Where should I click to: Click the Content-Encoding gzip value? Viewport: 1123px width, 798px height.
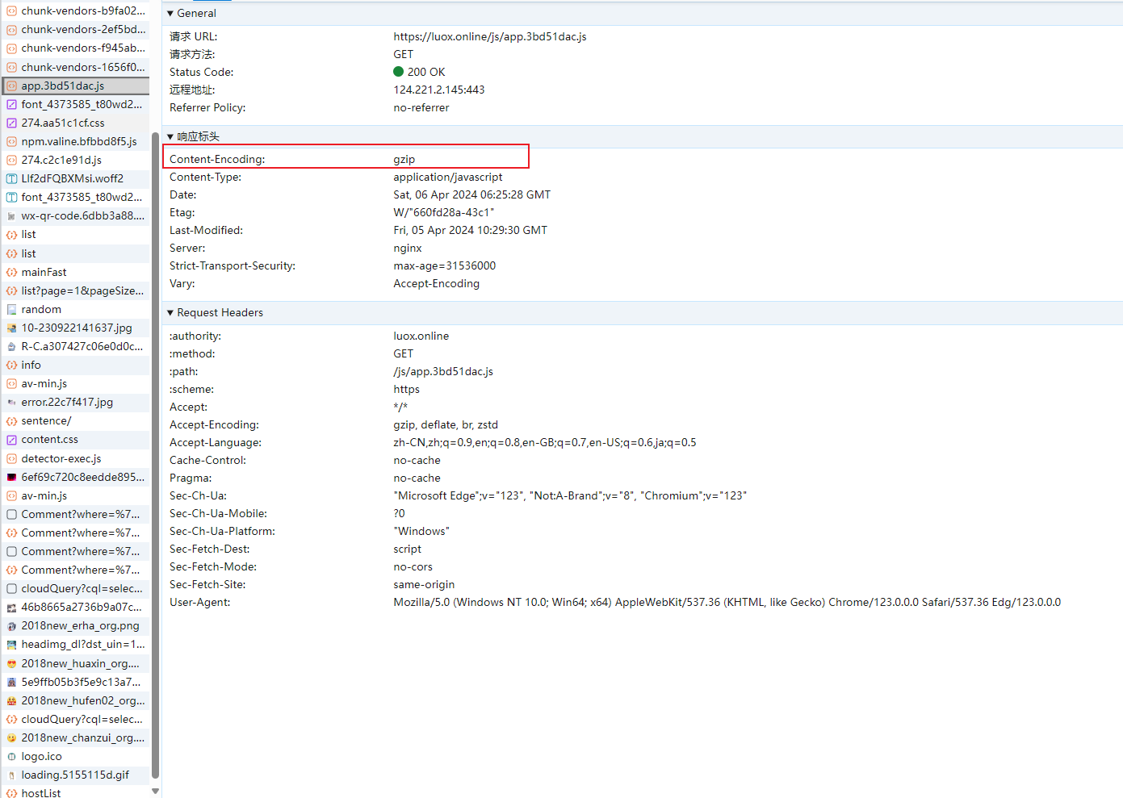click(x=404, y=159)
